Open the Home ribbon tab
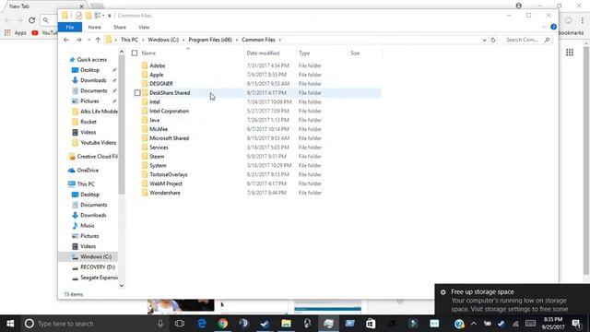The height and width of the screenshot is (332, 590). 94,27
